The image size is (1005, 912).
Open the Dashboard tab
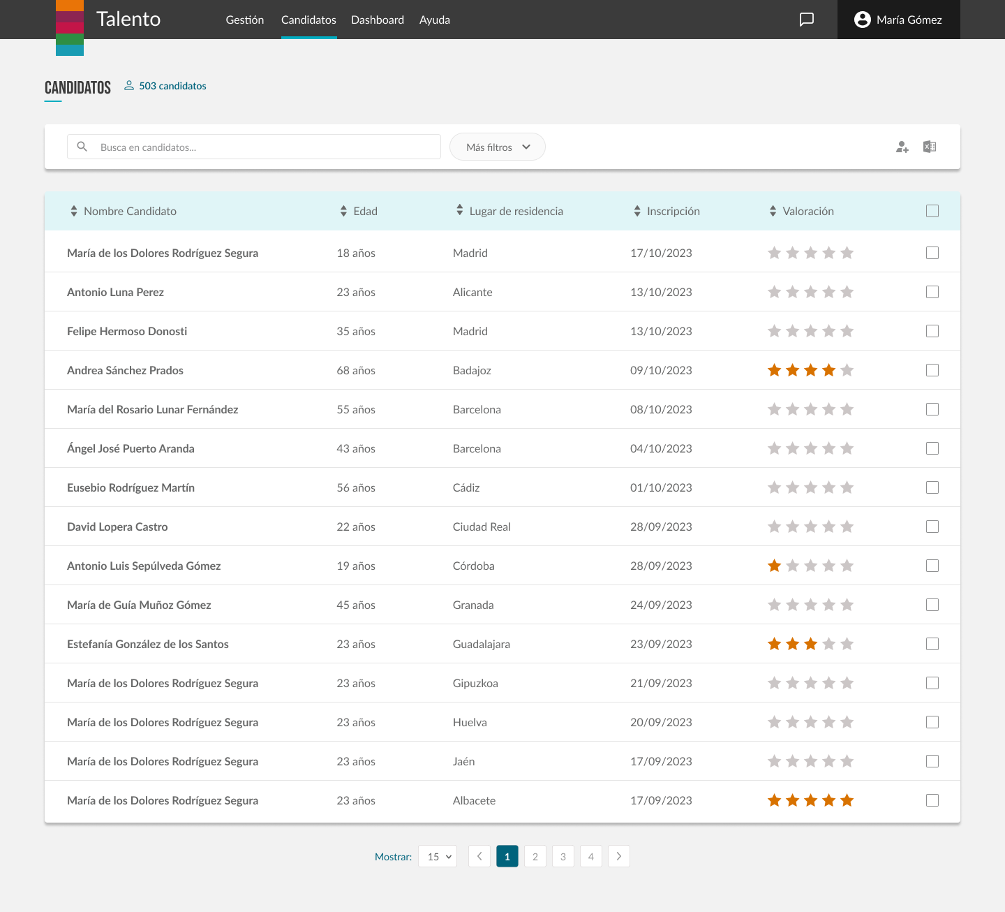[x=377, y=20]
